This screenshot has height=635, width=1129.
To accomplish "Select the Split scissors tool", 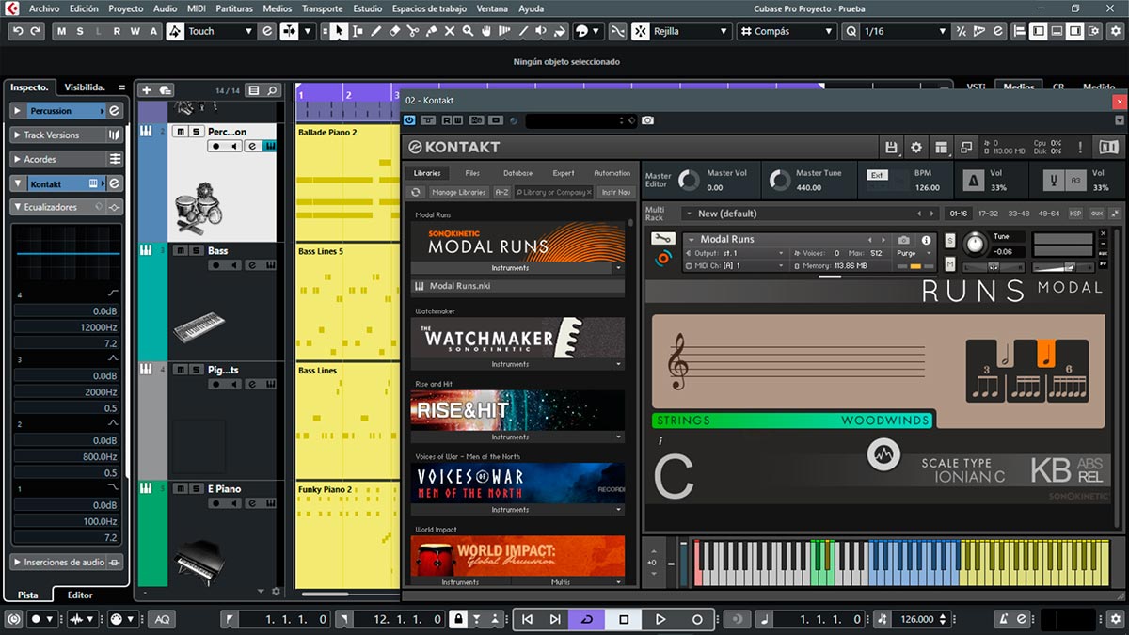I will click(413, 31).
